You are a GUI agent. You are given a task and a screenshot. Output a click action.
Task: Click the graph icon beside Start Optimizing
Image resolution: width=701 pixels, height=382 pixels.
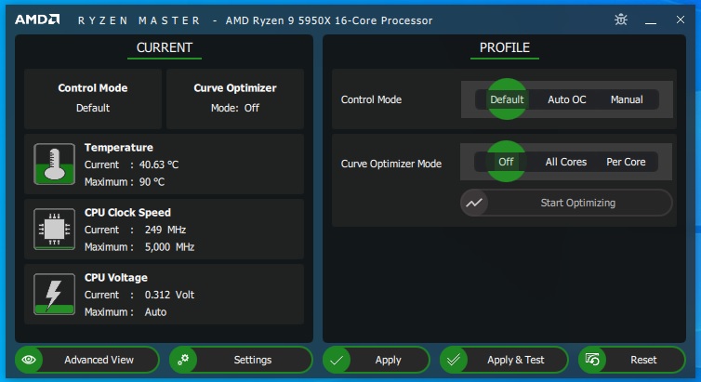[x=475, y=203]
